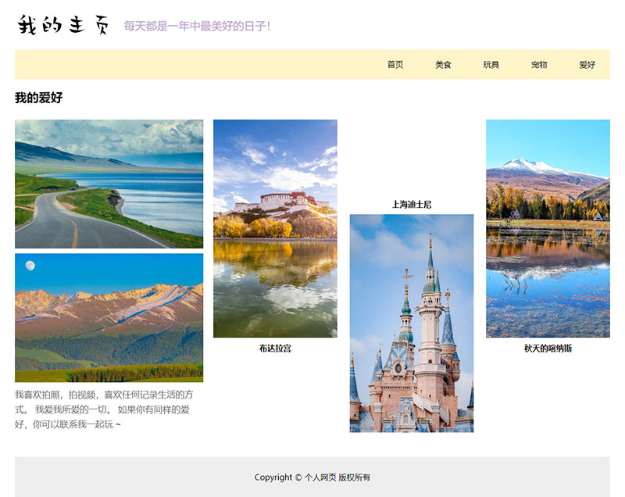
Task: View the Shanghai Disney castle photo
Action: pos(412,324)
